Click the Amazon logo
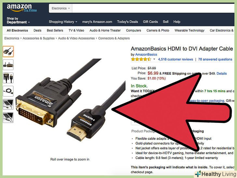 pos(19,7)
